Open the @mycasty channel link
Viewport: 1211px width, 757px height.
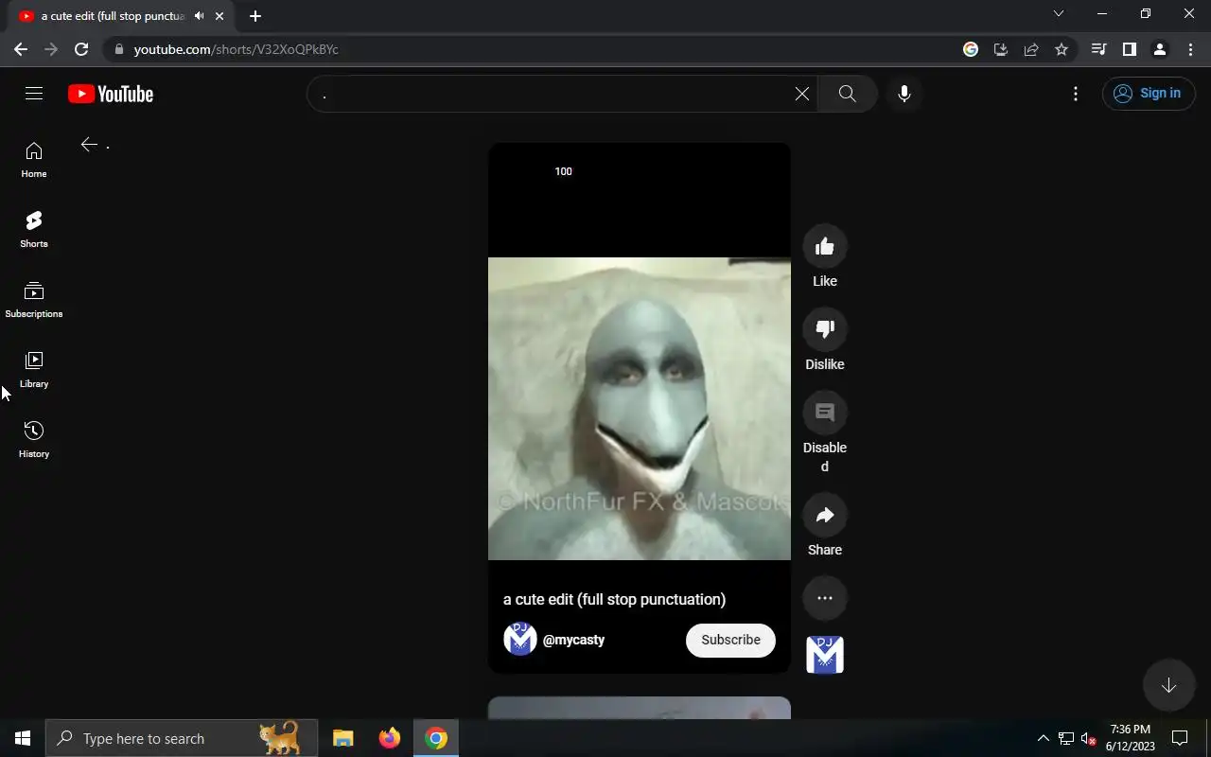point(573,640)
